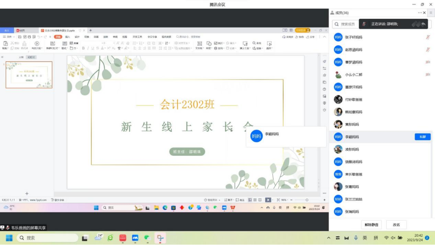Click 私聊 button next to 李颖妈妈

pyautogui.click(x=422, y=137)
